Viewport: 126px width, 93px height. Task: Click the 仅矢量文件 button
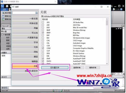click(x=55, y=67)
